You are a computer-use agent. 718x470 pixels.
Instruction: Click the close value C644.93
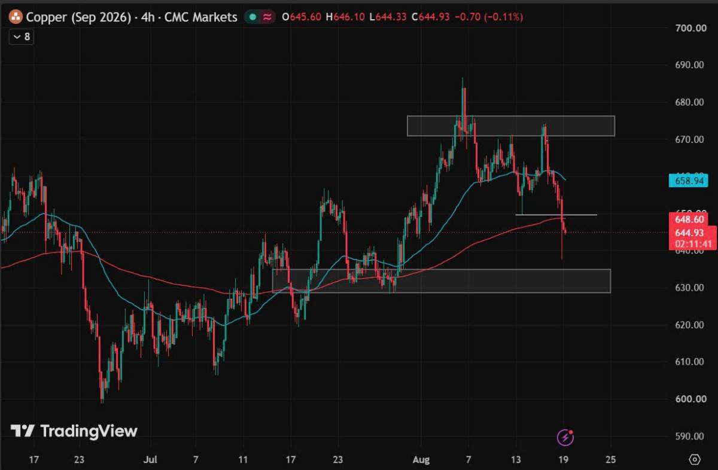431,17
